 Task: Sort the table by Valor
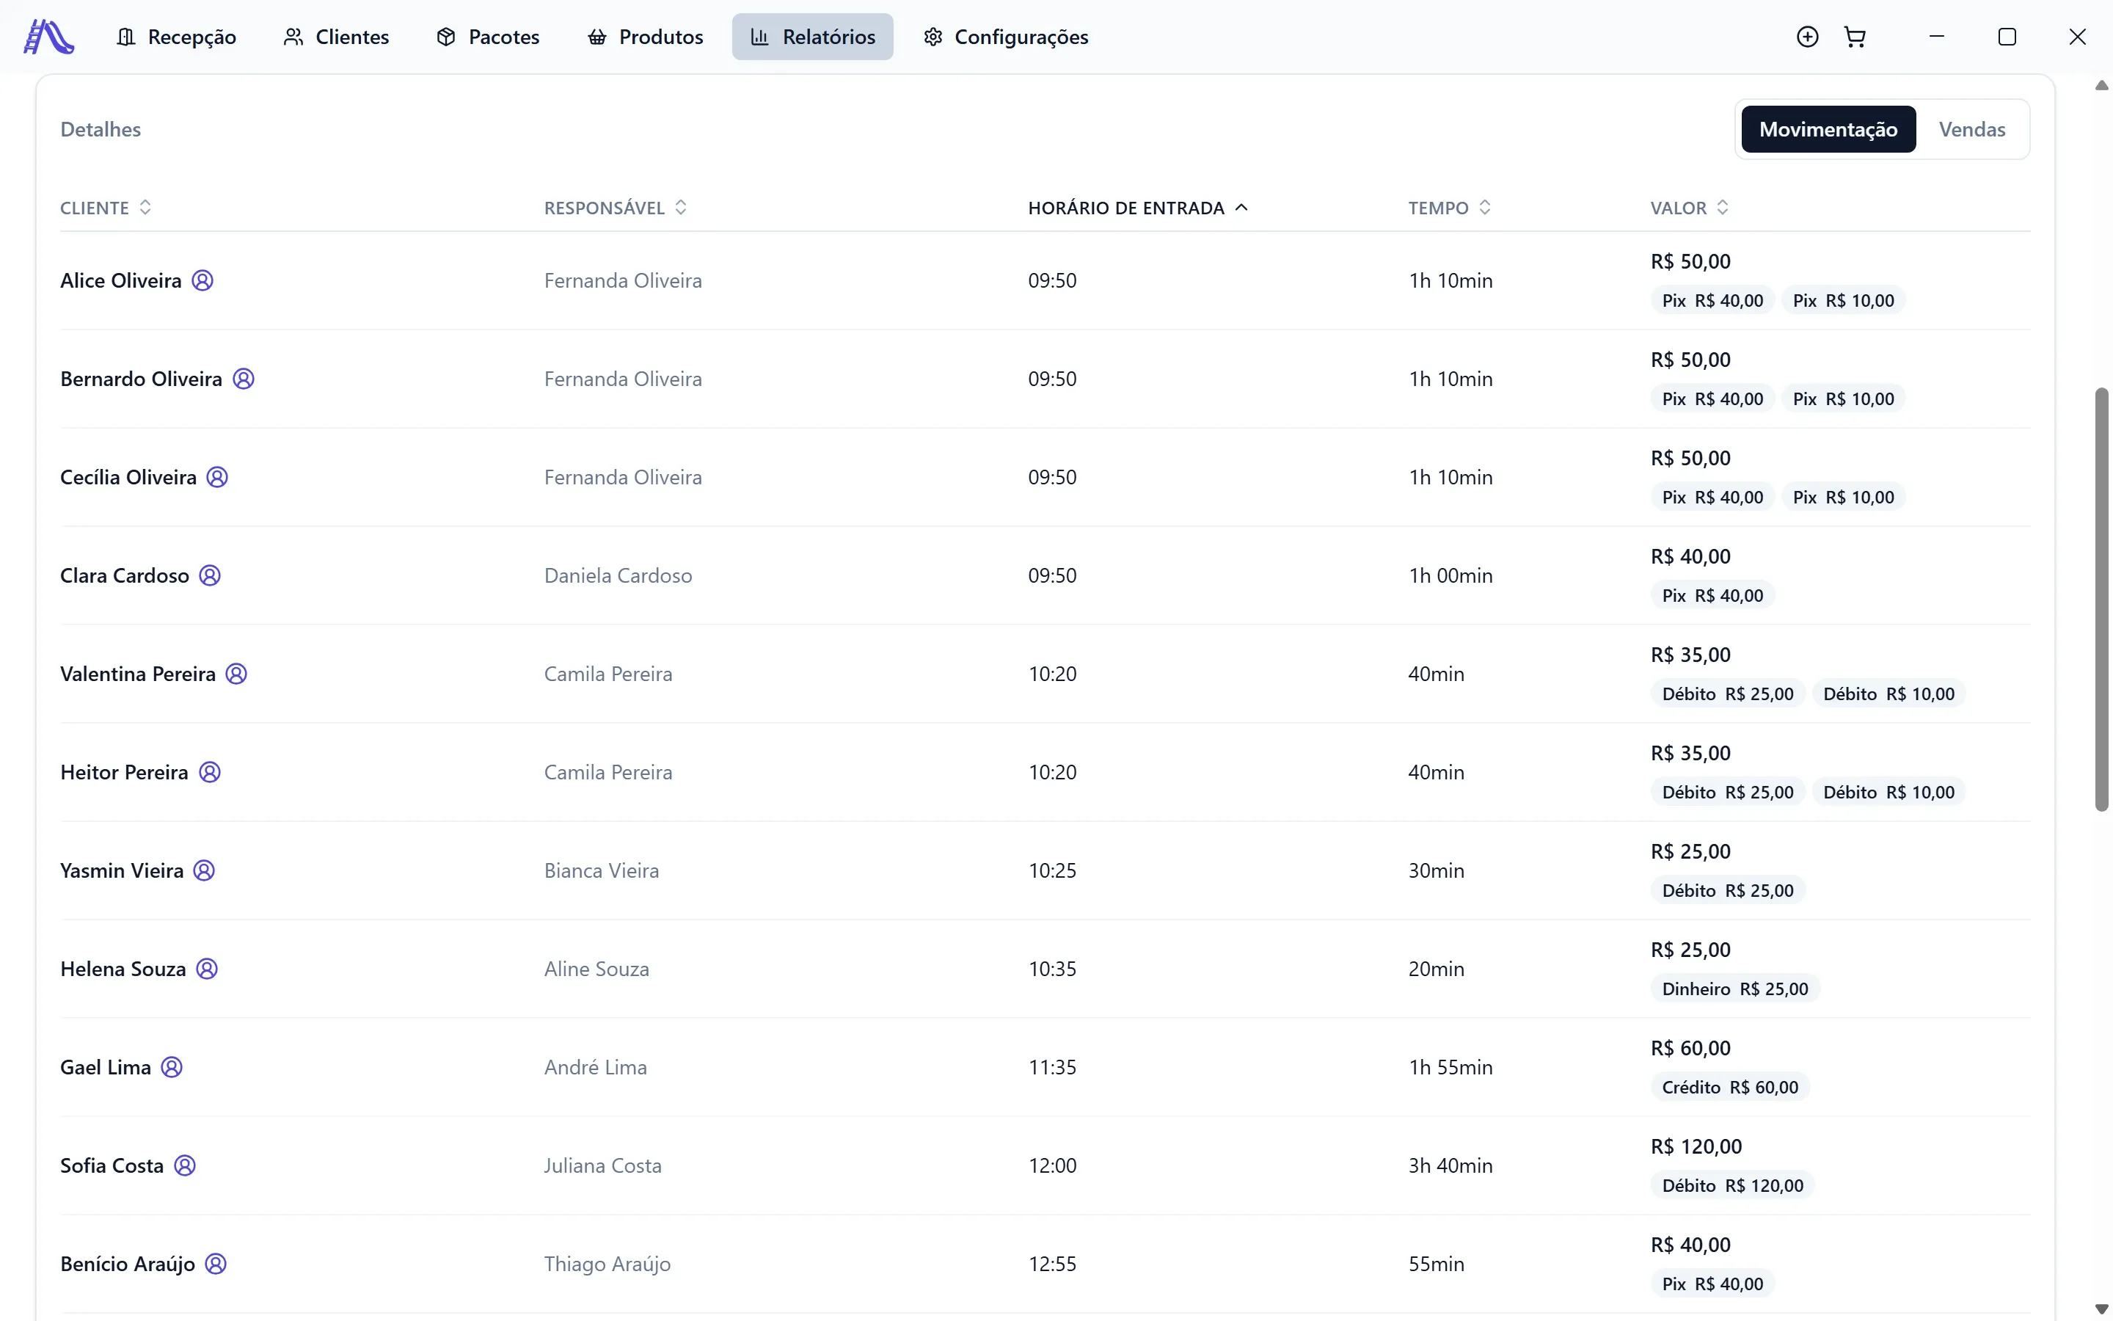coord(1690,208)
